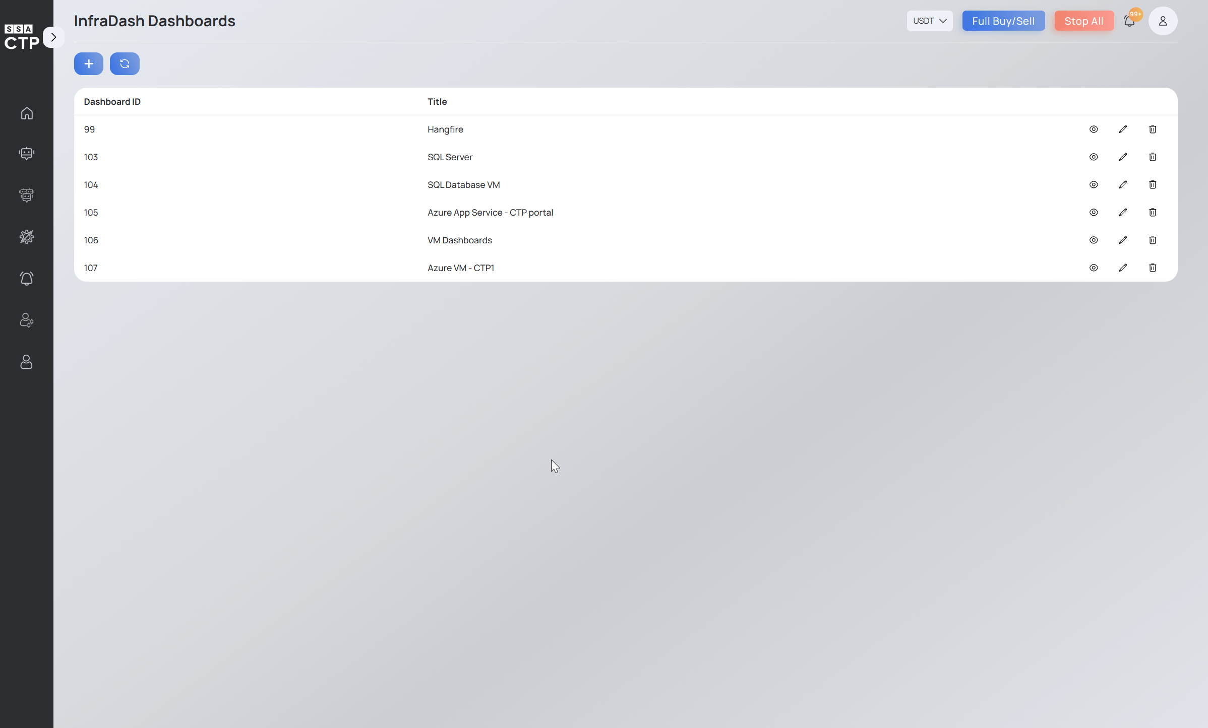
Task: Click the Title column header
Action: pyautogui.click(x=437, y=102)
